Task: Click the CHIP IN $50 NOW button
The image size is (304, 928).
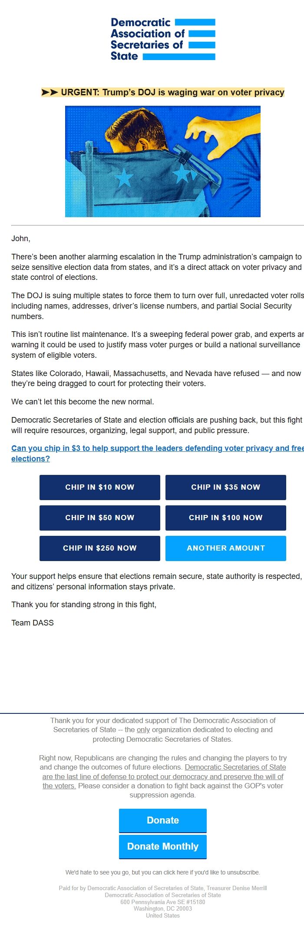Action: pyautogui.click(x=99, y=518)
